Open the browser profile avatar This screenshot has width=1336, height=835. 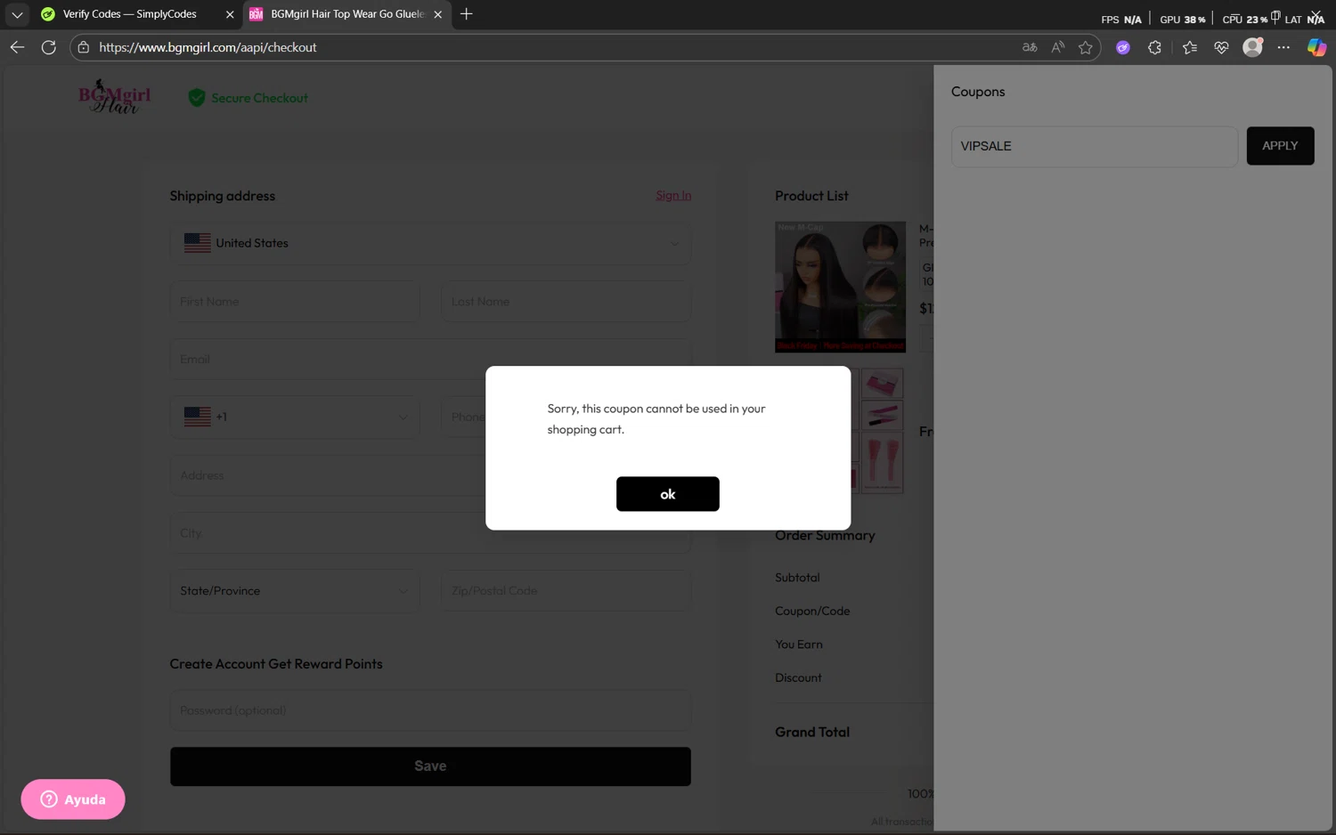(x=1252, y=47)
